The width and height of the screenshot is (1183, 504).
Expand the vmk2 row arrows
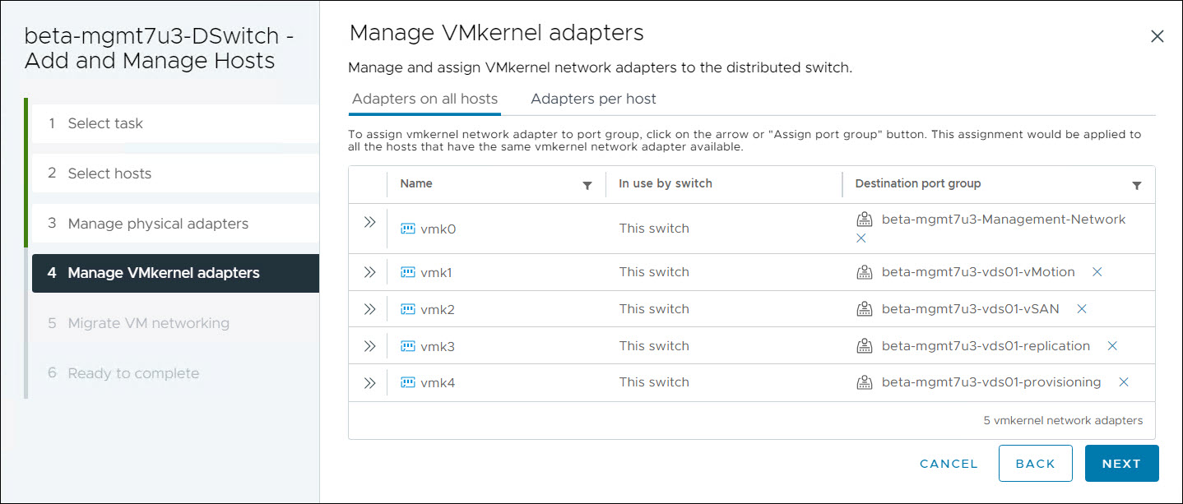coord(369,309)
